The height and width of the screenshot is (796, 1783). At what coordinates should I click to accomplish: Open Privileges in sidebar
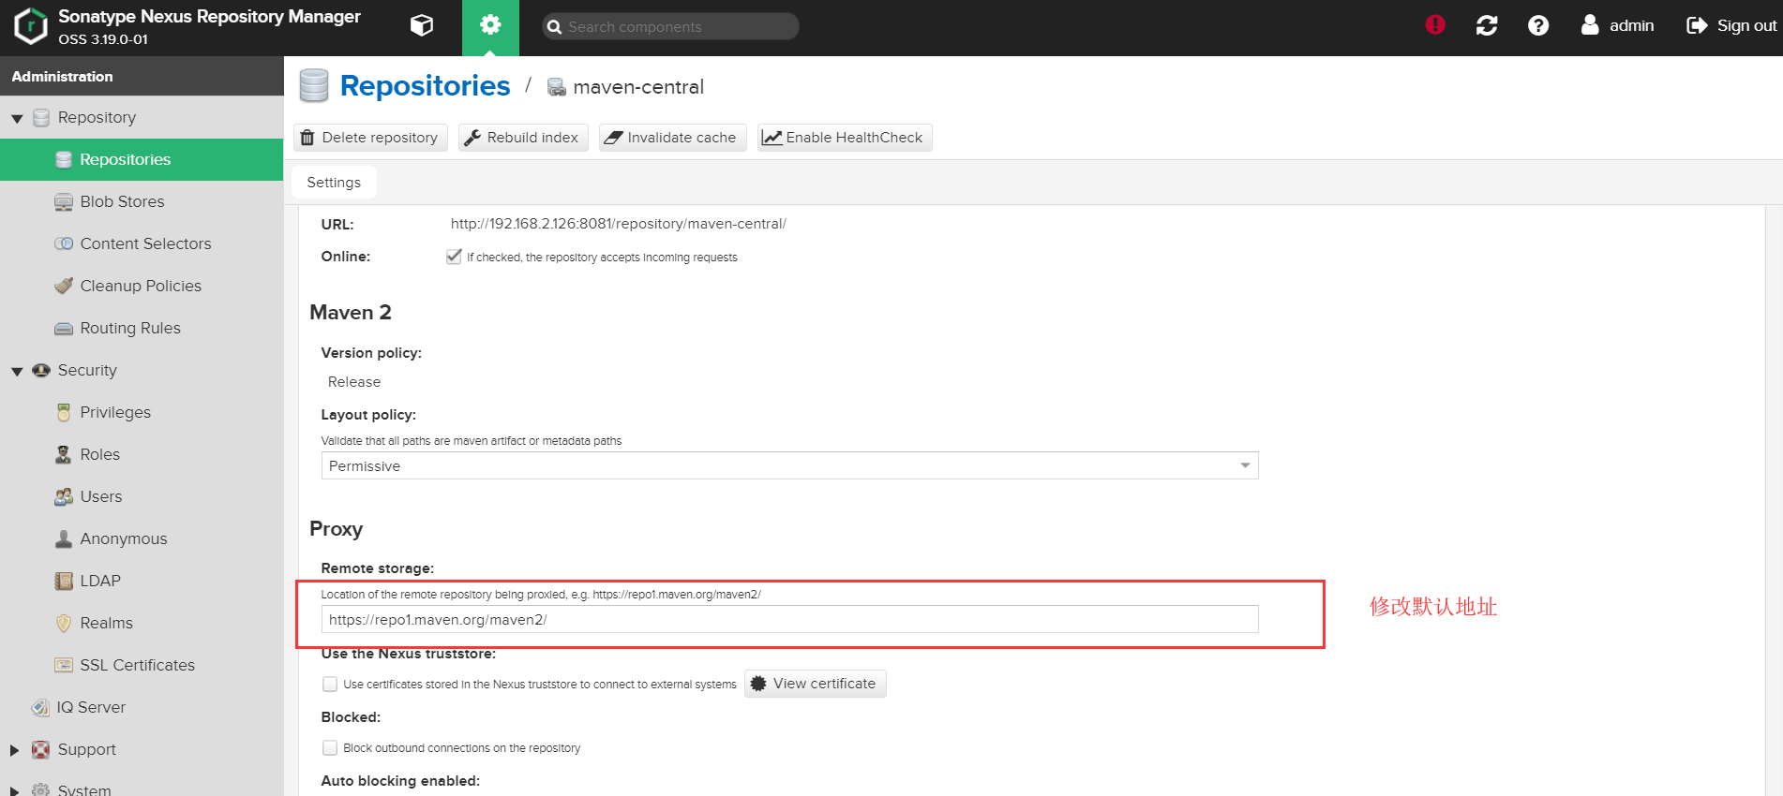click(x=115, y=412)
